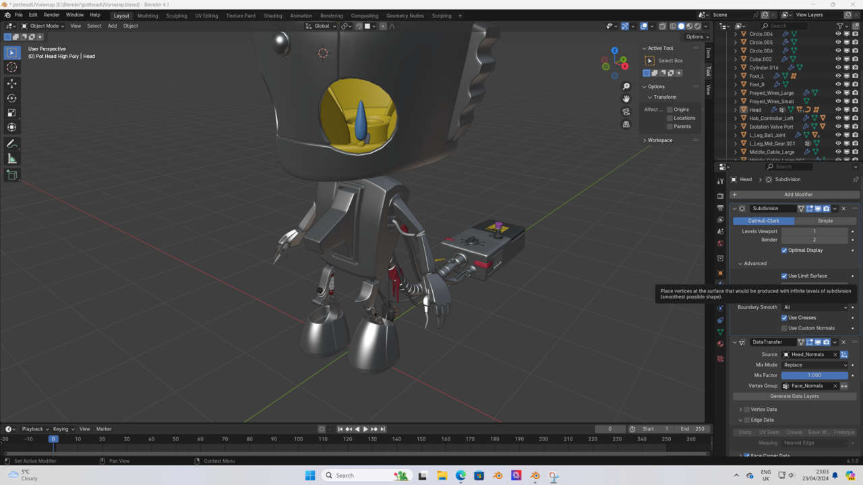The image size is (863, 485).
Task: Open the Boundary Smooth dropdown
Action: pos(814,307)
